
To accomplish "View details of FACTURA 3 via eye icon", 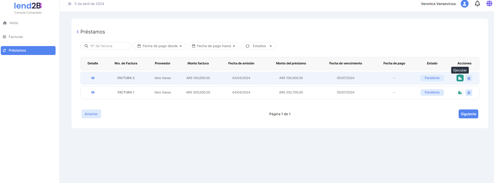I will click(93, 78).
